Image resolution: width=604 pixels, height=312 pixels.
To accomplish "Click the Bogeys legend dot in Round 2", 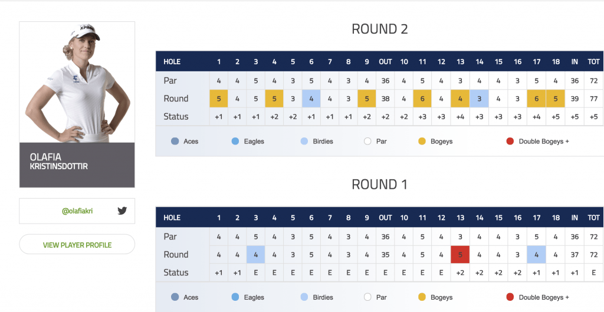I will pyautogui.click(x=422, y=142).
